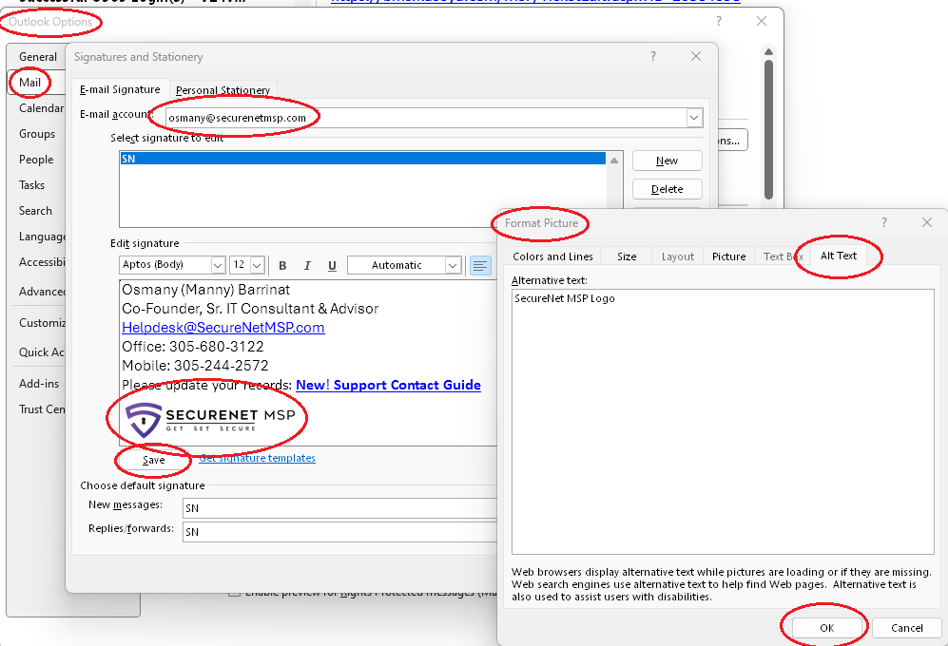Open Add-ins in Outlook Options sidebar

39,384
